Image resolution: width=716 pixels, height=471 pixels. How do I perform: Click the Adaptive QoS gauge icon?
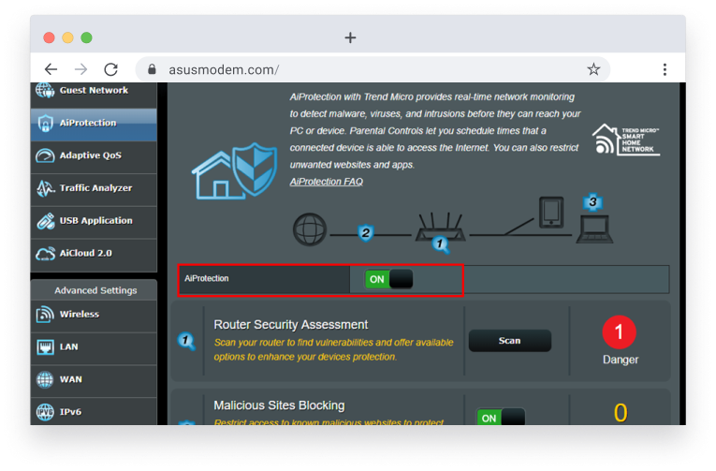[x=45, y=155]
